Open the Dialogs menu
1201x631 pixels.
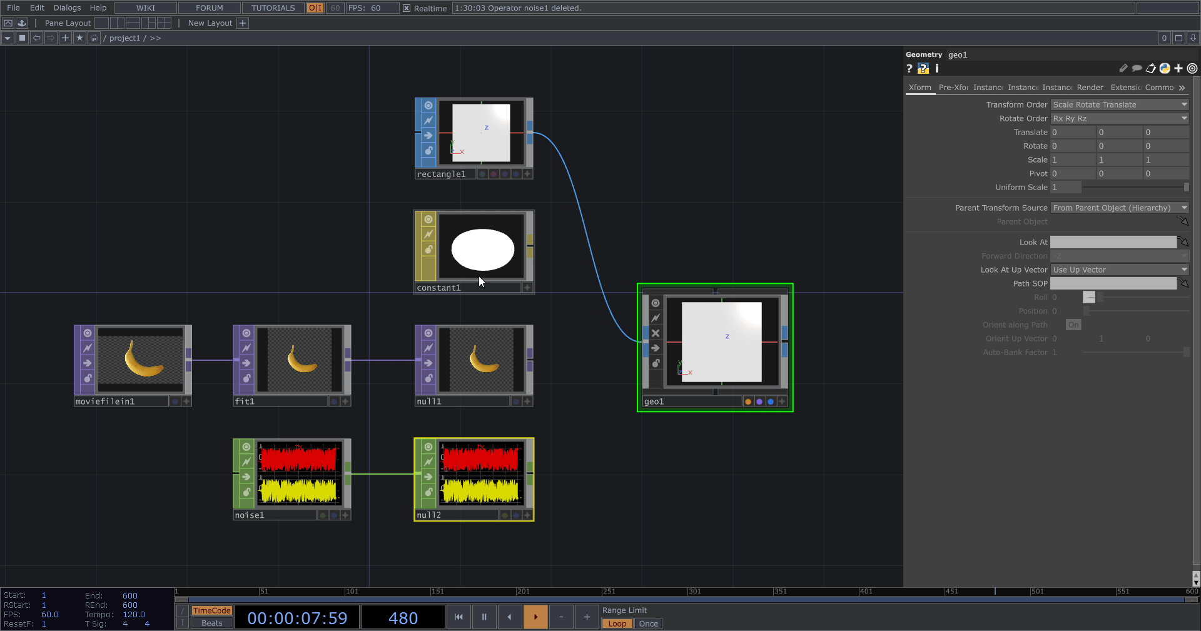pyautogui.click(x=67, y=8)
